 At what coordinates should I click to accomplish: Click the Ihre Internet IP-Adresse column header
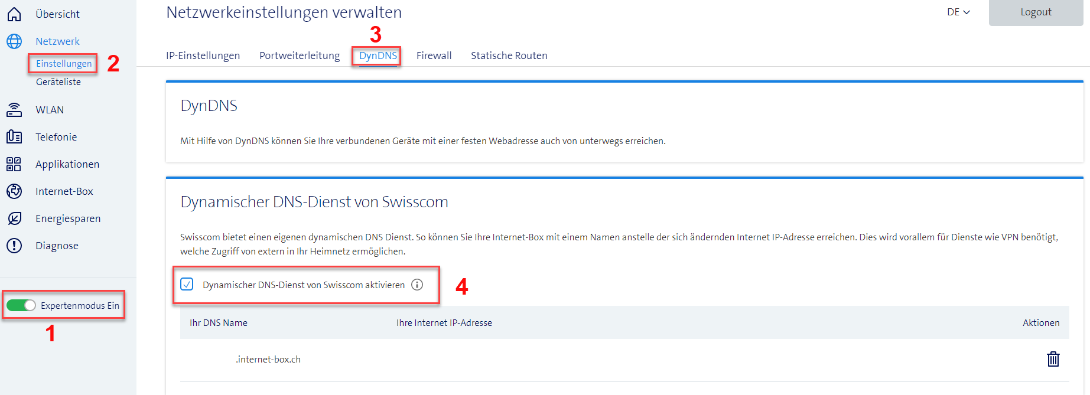[x=444, y=322]
